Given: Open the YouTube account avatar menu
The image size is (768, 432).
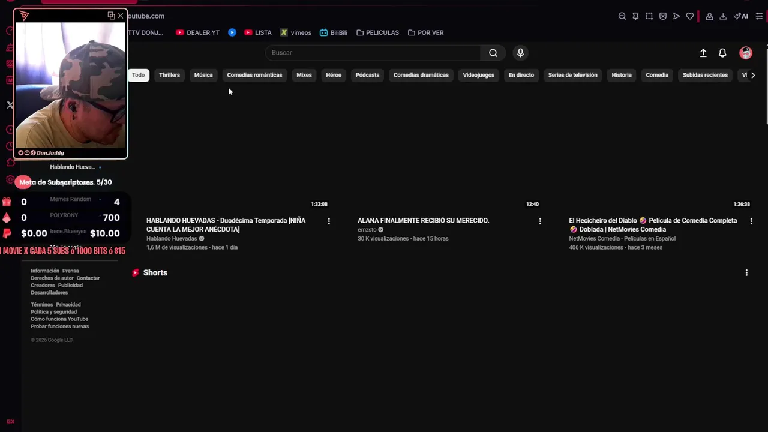Looking at the screenshot, I should click(x=746, y=53).
